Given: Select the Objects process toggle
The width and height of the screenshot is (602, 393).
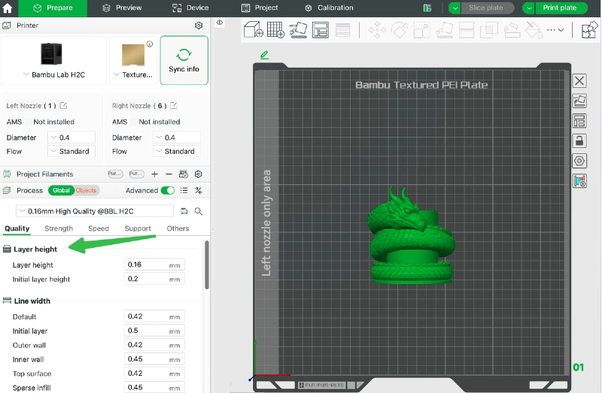Looking at the screenshot, I should [x=86, y=191].
